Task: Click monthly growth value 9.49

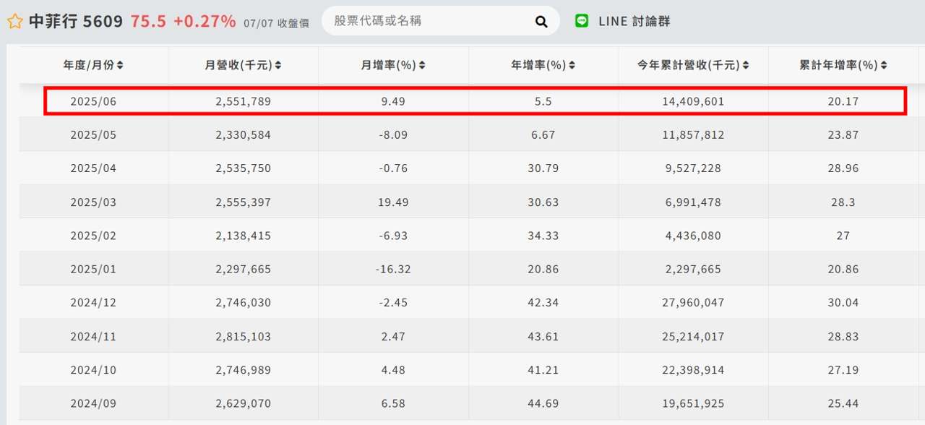Action: tap(393, 102)
